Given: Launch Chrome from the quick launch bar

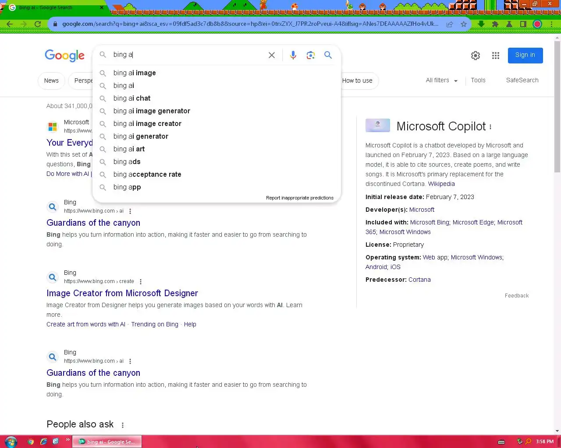Looking at the screenshot, I should (x=31, y=441).
